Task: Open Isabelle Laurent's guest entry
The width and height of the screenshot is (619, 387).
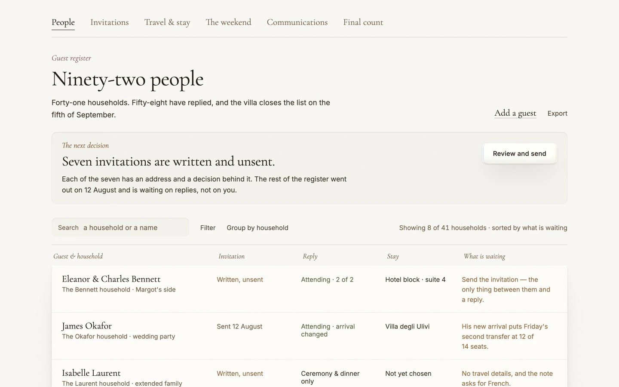Action: click(x=309, y=374)
